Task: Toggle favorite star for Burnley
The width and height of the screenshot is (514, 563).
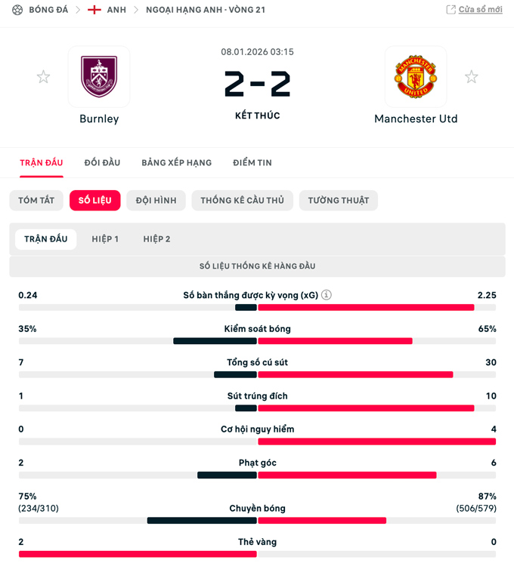Action: pos(44,77)
